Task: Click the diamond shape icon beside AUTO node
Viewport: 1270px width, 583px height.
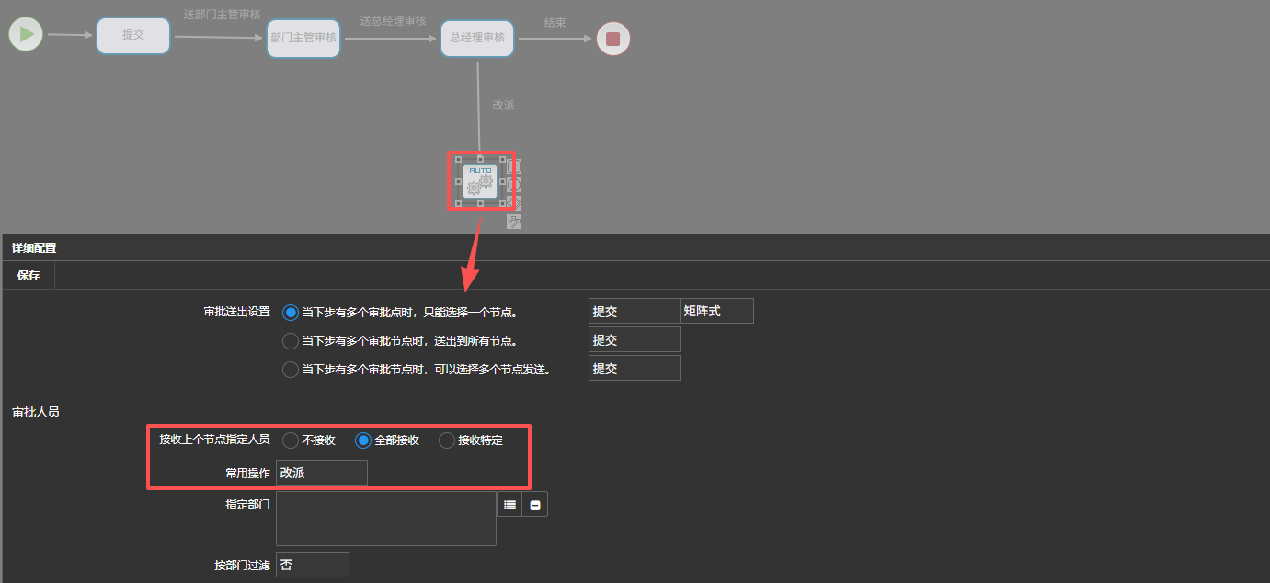Action: coord(514,203)
